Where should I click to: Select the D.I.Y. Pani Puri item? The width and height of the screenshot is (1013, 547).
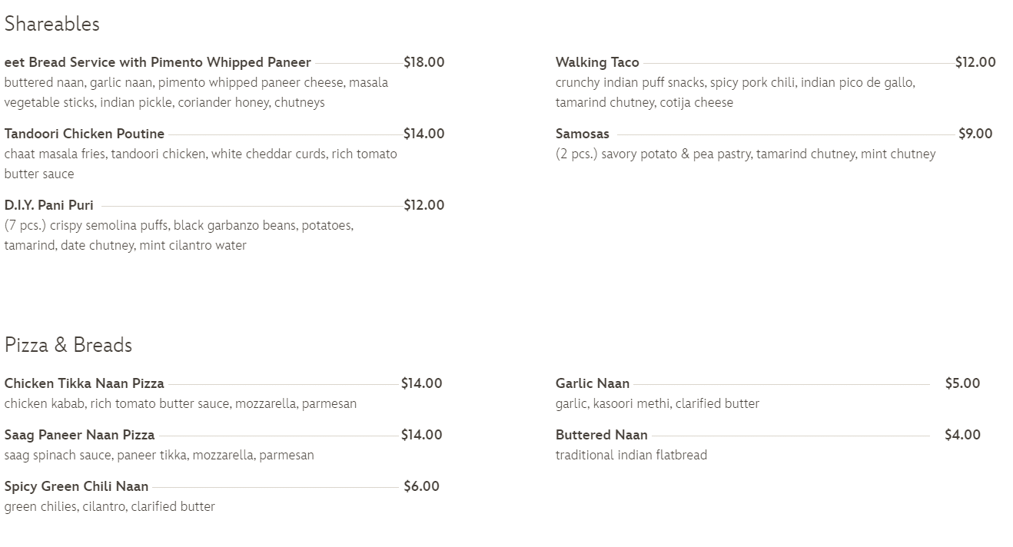tap(49, 205)
